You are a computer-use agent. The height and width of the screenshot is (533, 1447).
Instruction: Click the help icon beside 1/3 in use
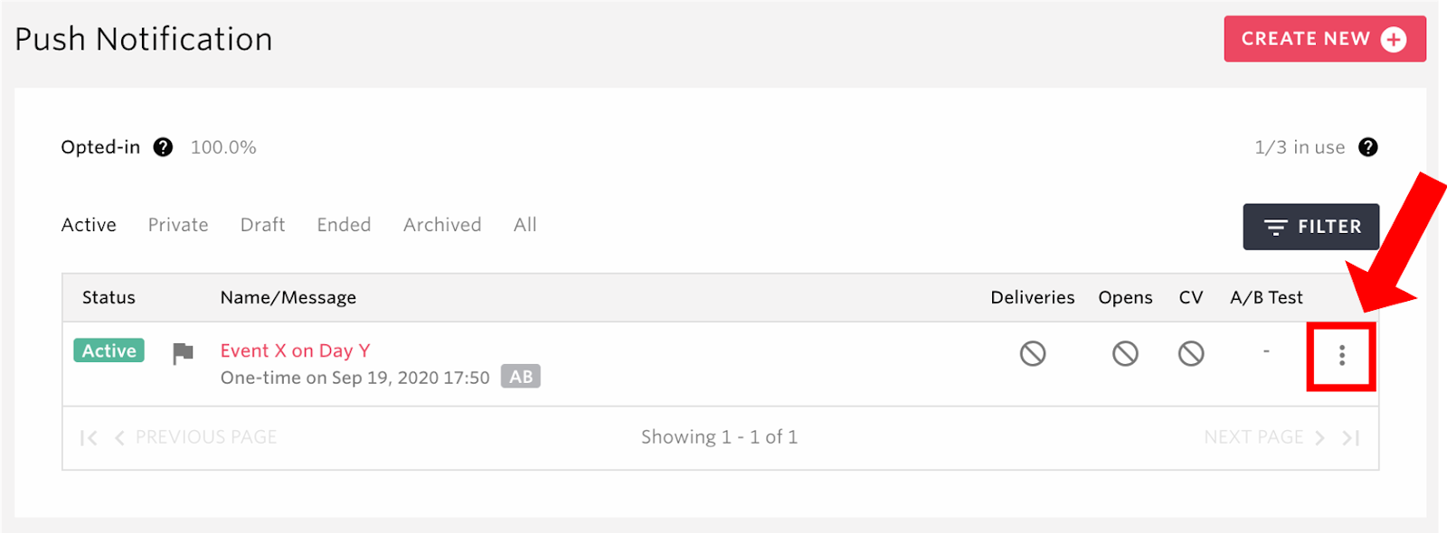pos(1367,147)
